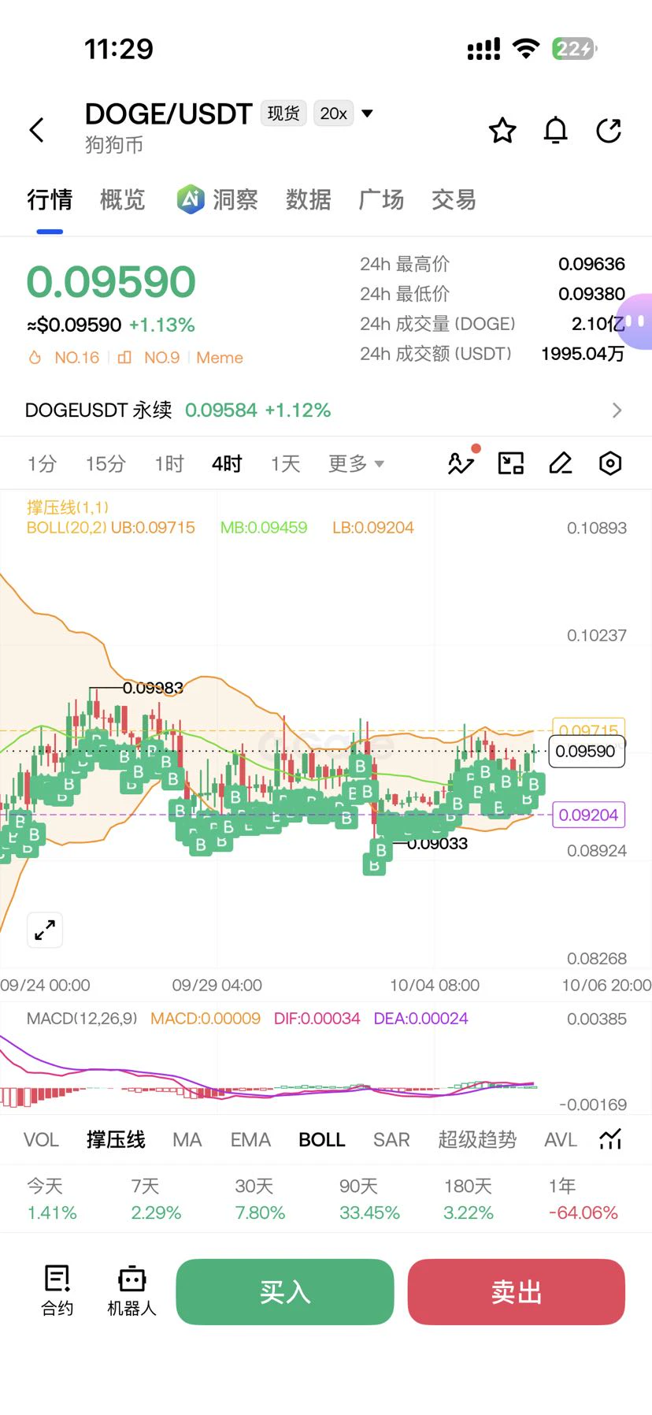Image resolution: width=652 pixels, height=1415 pixels.
Task: Tap the 20x leverage badge
Action: point(333,113)
